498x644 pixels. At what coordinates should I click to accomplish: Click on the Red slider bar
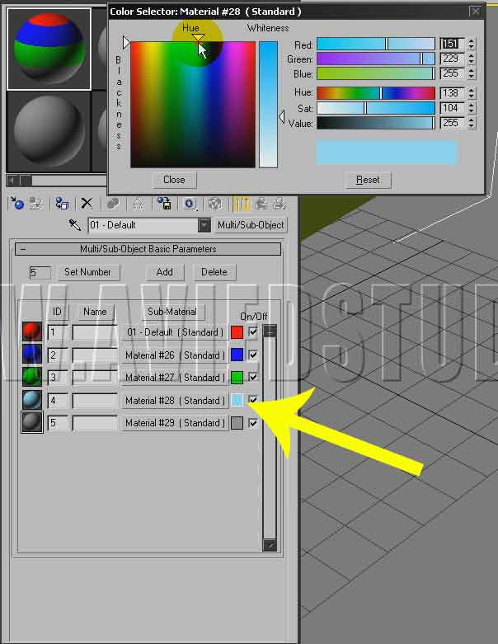376,44
